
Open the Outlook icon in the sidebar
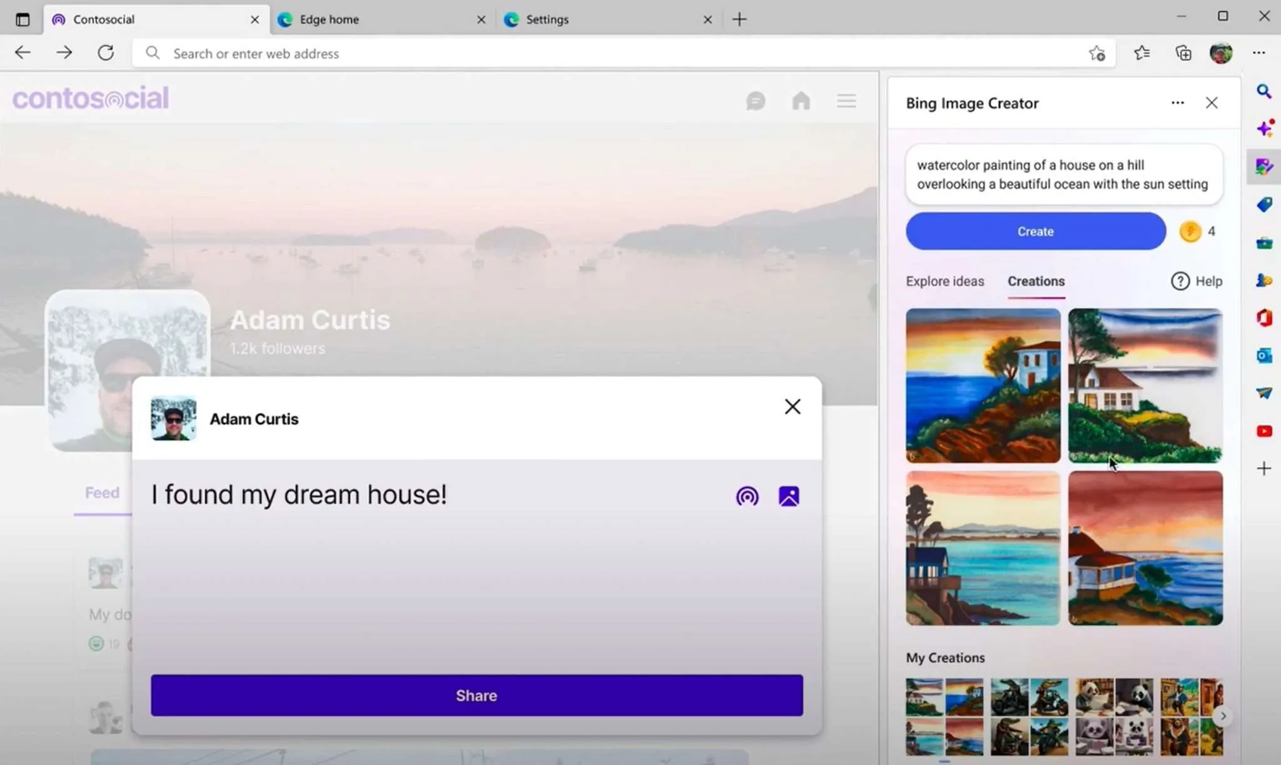pos(1264,355)
